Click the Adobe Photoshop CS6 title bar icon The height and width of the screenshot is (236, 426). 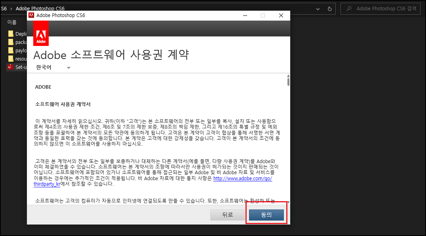(32, 15)
